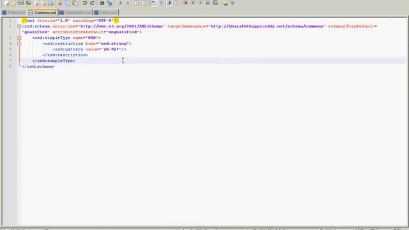Place cursor in xml version declaration line

[x=70, y=20]
